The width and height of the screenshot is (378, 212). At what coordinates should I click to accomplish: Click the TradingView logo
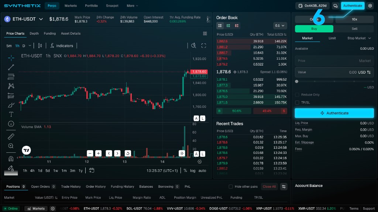click(26, 150)
